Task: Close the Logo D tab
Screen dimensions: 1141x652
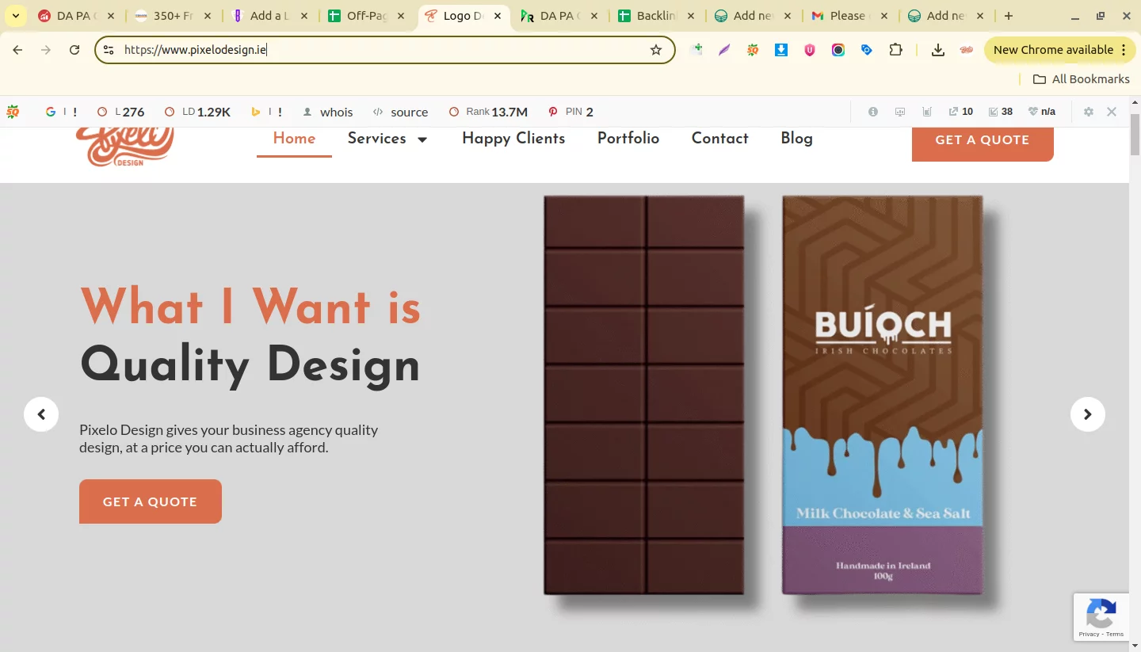Action: pos(498,16)
